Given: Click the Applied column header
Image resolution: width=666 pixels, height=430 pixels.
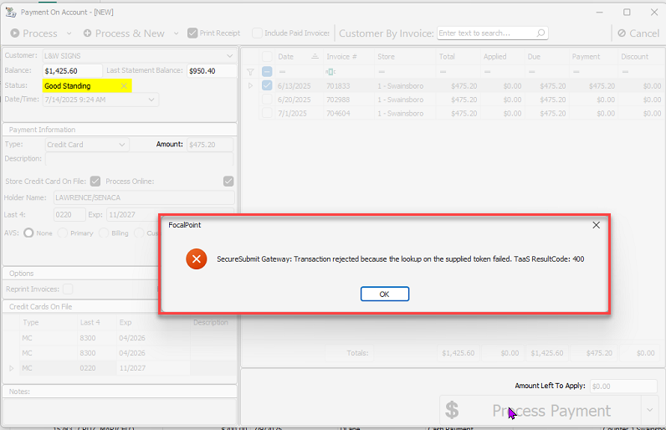Looking at the screenshot, I should point(502,56).
